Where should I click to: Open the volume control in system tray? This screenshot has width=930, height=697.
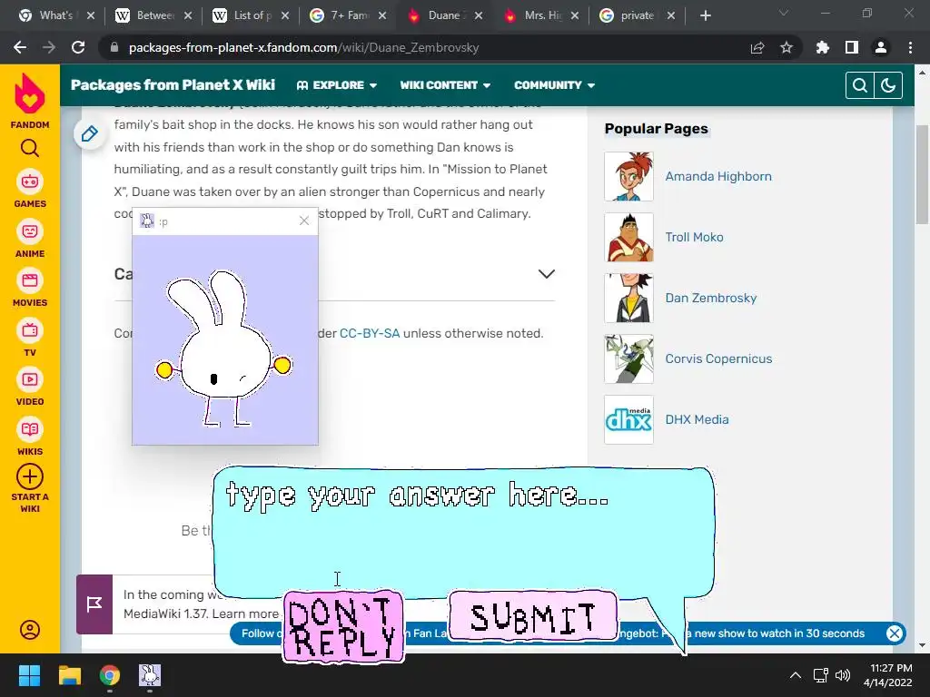tap(843, 675)
